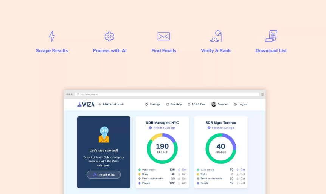Screen dimensions: 326x194
Task: Open the browser hamburger menu icon
Action: click(x=262, y=95)
